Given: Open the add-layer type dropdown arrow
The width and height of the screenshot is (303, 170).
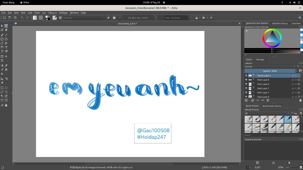Looking at the screenshot, I should pyautogui.click(x=249, y=100).
